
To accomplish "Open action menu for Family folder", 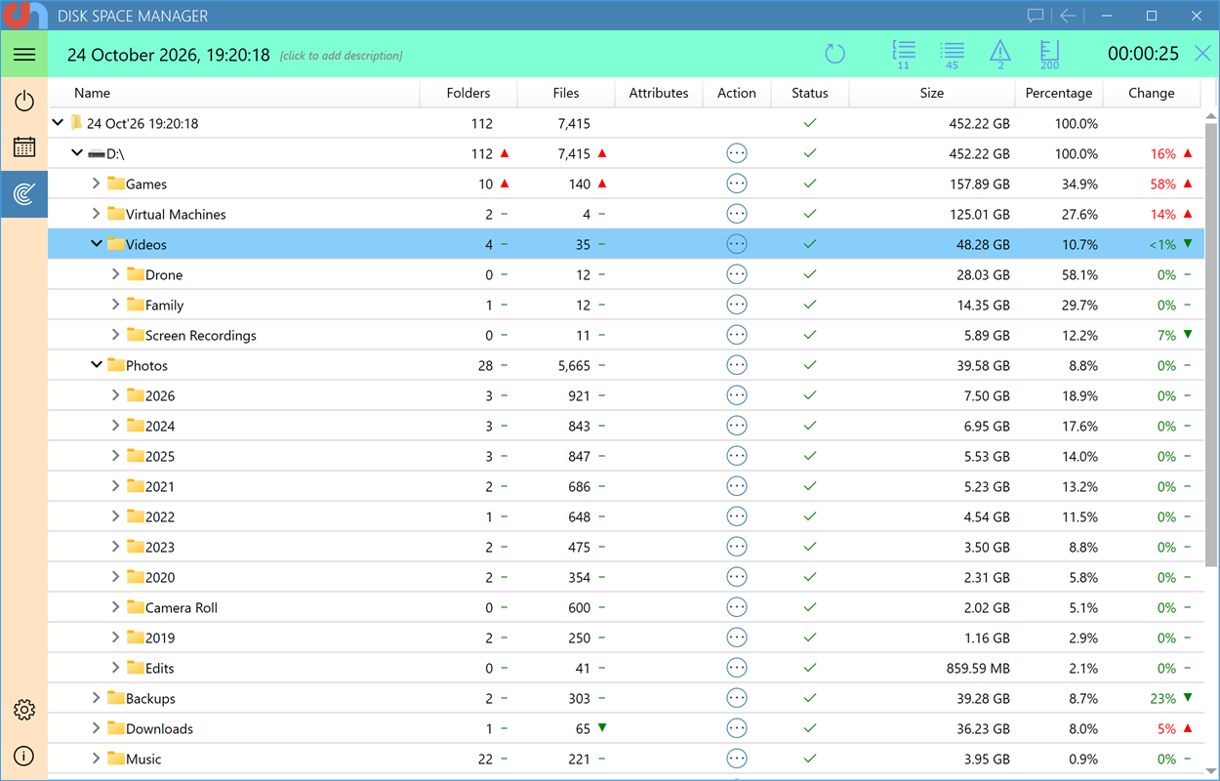I will [737, 305].
